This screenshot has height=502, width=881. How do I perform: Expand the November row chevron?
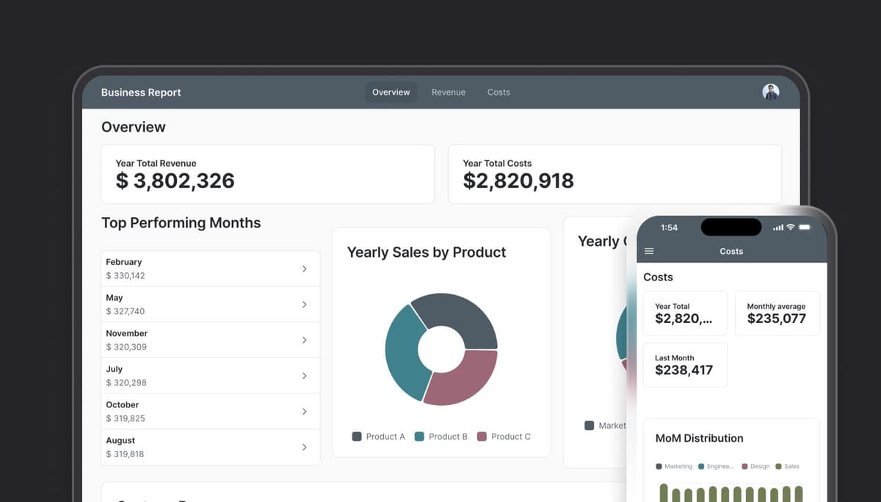click(x=305, y=340)
